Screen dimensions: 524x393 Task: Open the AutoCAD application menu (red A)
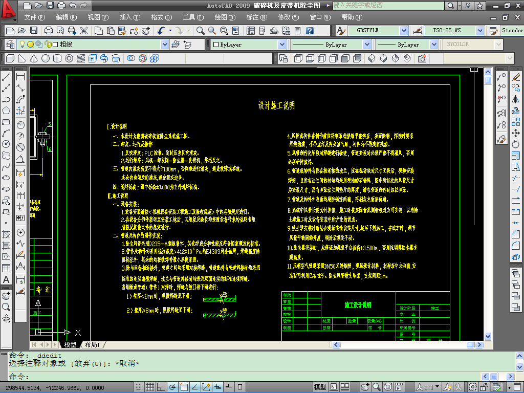coord(8,10)
